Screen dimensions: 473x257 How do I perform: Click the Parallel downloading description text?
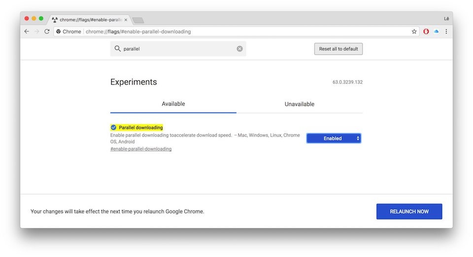point(205,138)
